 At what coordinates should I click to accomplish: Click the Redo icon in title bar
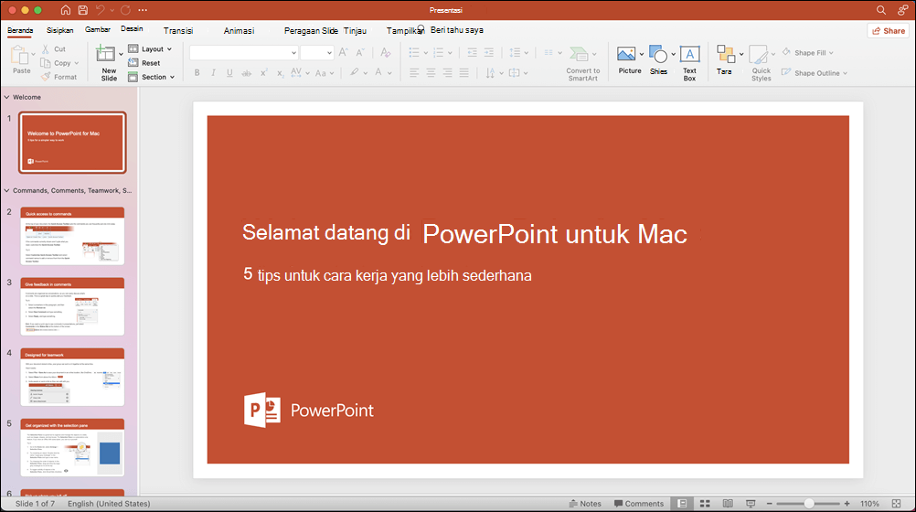pos(125,10)
